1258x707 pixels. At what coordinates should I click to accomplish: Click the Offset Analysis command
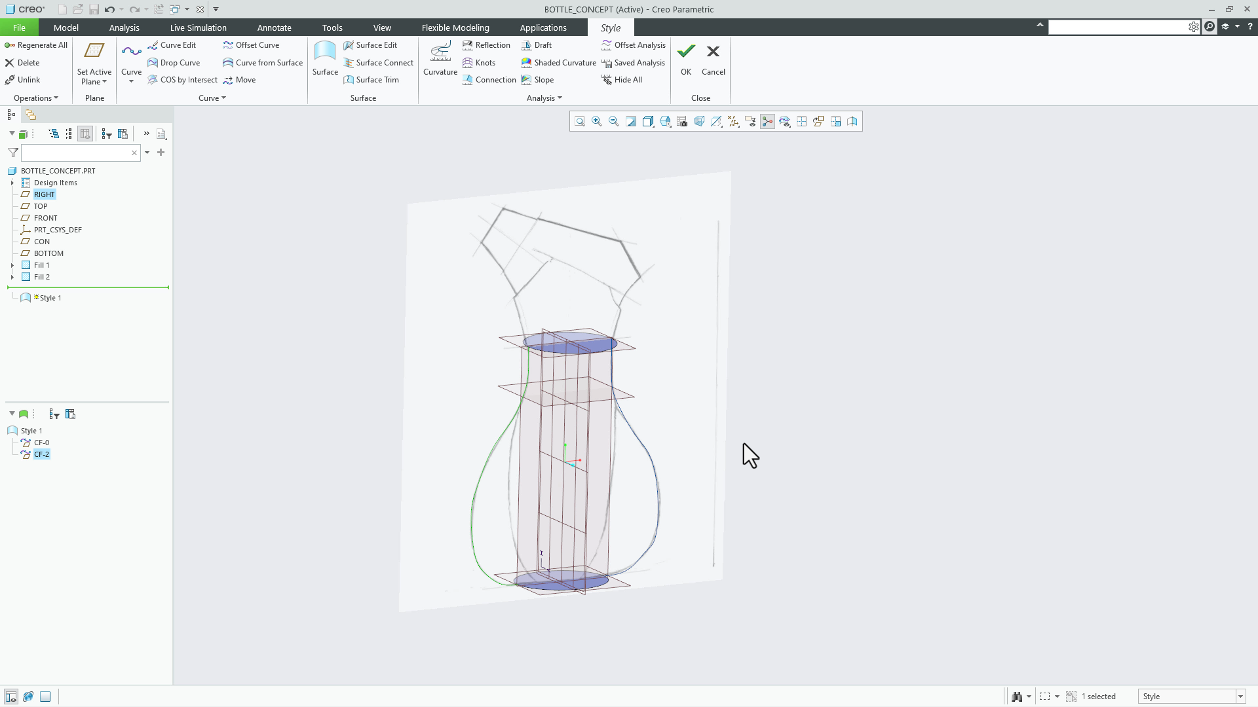point(633,45)
